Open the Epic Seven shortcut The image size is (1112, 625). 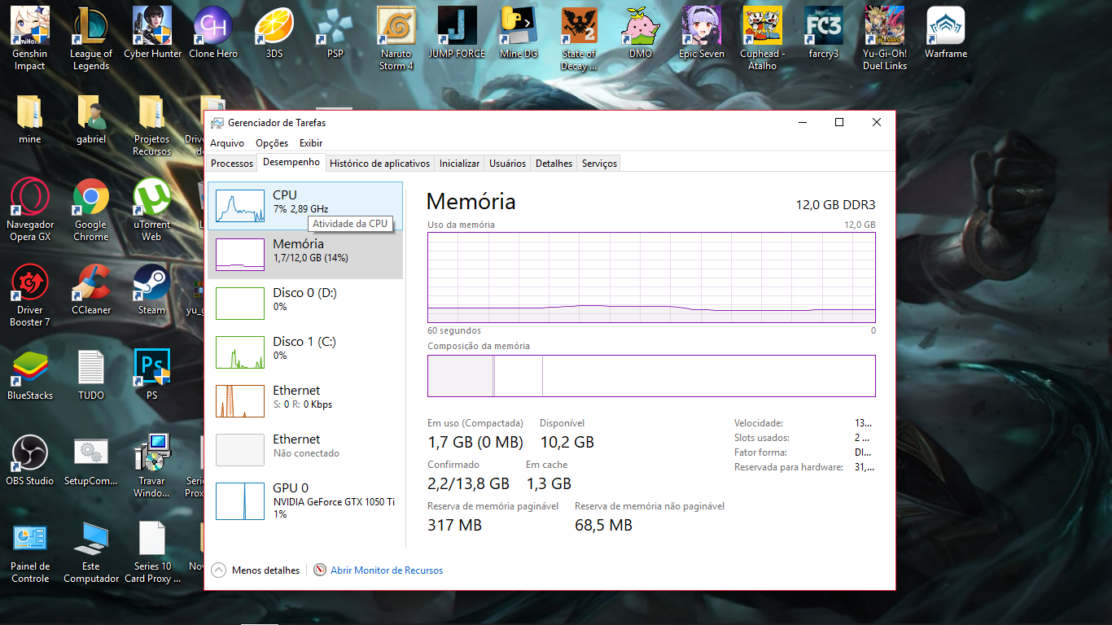pos(702,33)
